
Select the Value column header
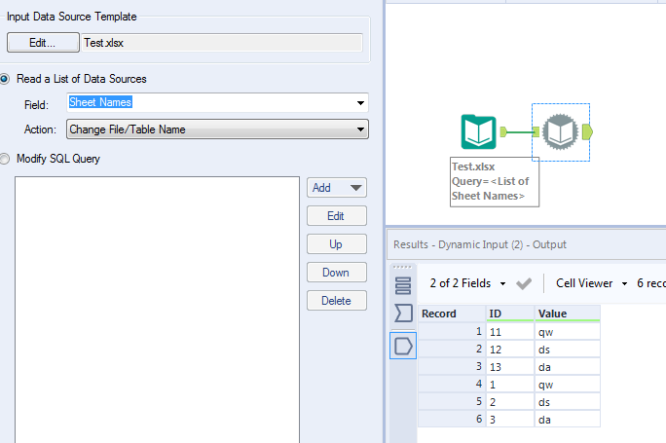568,314
